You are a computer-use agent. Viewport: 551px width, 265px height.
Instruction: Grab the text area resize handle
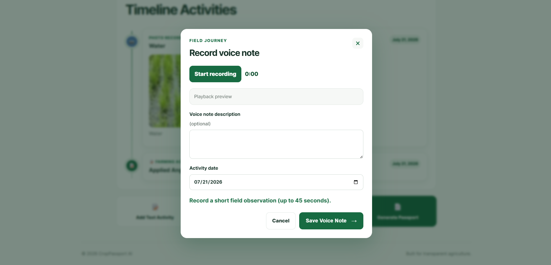[x=361, y=157]
